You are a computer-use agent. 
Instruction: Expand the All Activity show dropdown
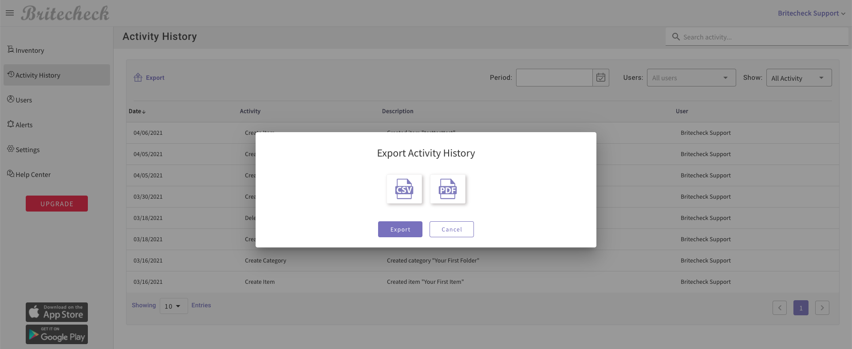click(x=799, y=78)
